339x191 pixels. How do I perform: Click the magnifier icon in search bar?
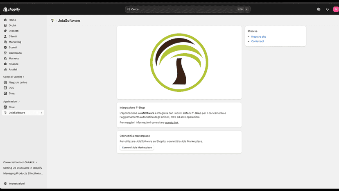click(x=129, y=9)
